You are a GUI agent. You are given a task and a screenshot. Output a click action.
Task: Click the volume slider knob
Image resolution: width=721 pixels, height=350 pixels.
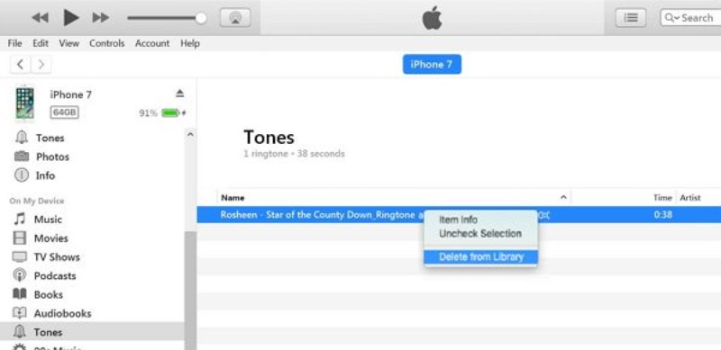coord(200,18)
